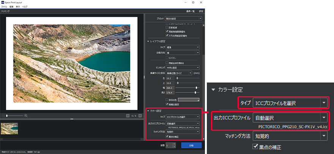This screenshot has height=154, width=334.
Task: Go to the previous page arrow
Action: [x=128, y=116]
